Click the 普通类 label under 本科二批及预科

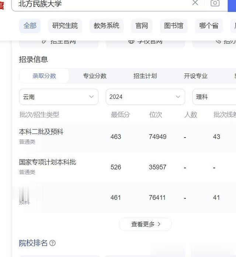(27, 142)
